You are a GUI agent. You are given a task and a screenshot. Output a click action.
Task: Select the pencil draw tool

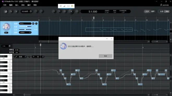(x=6, y=11)
